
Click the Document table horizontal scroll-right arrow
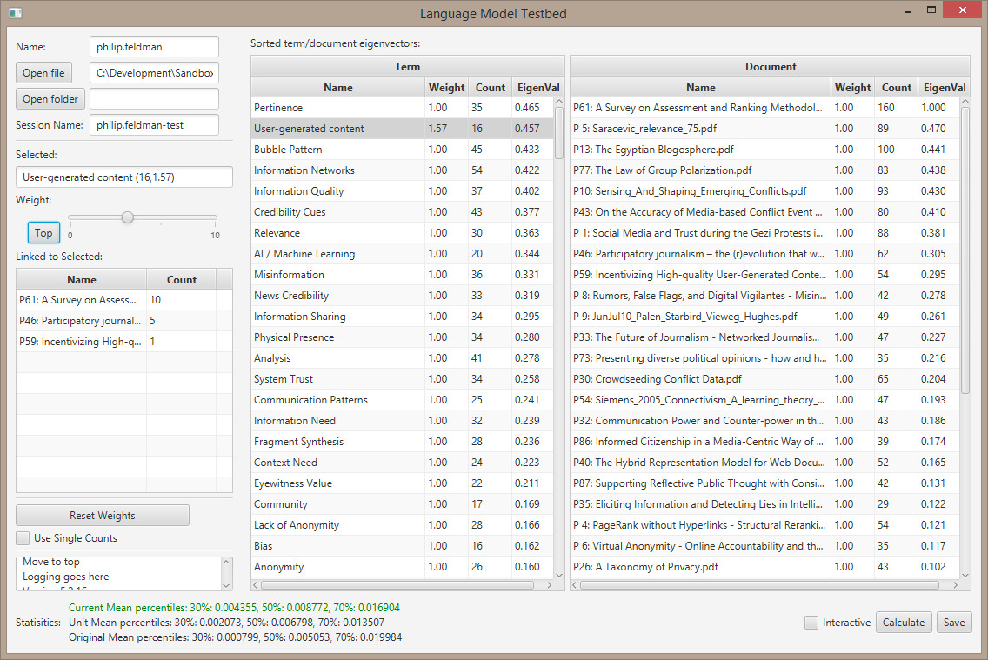click(x=953, y=585)
